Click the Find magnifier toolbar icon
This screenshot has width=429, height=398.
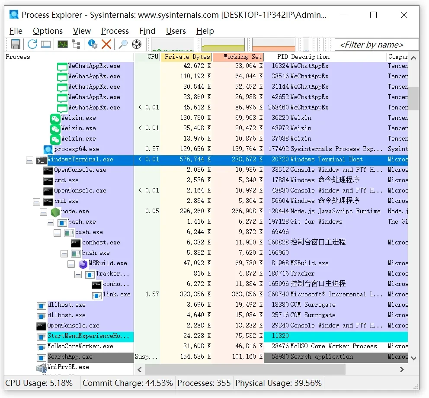click(x=123, y=44)
